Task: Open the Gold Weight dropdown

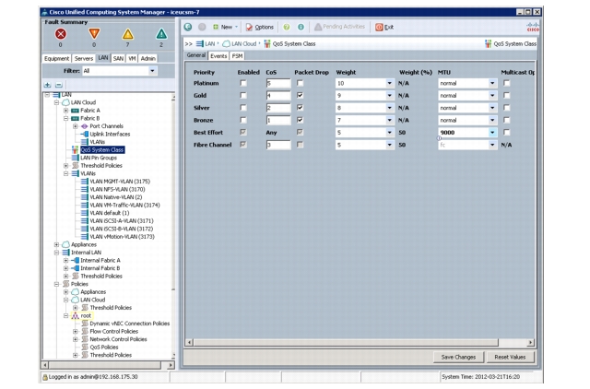Action: tap(389, 96)
